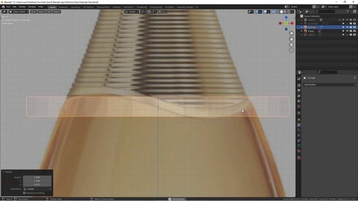Hide the Empty object in outliner
358x201 pixels.
click(x=347, y=31)
